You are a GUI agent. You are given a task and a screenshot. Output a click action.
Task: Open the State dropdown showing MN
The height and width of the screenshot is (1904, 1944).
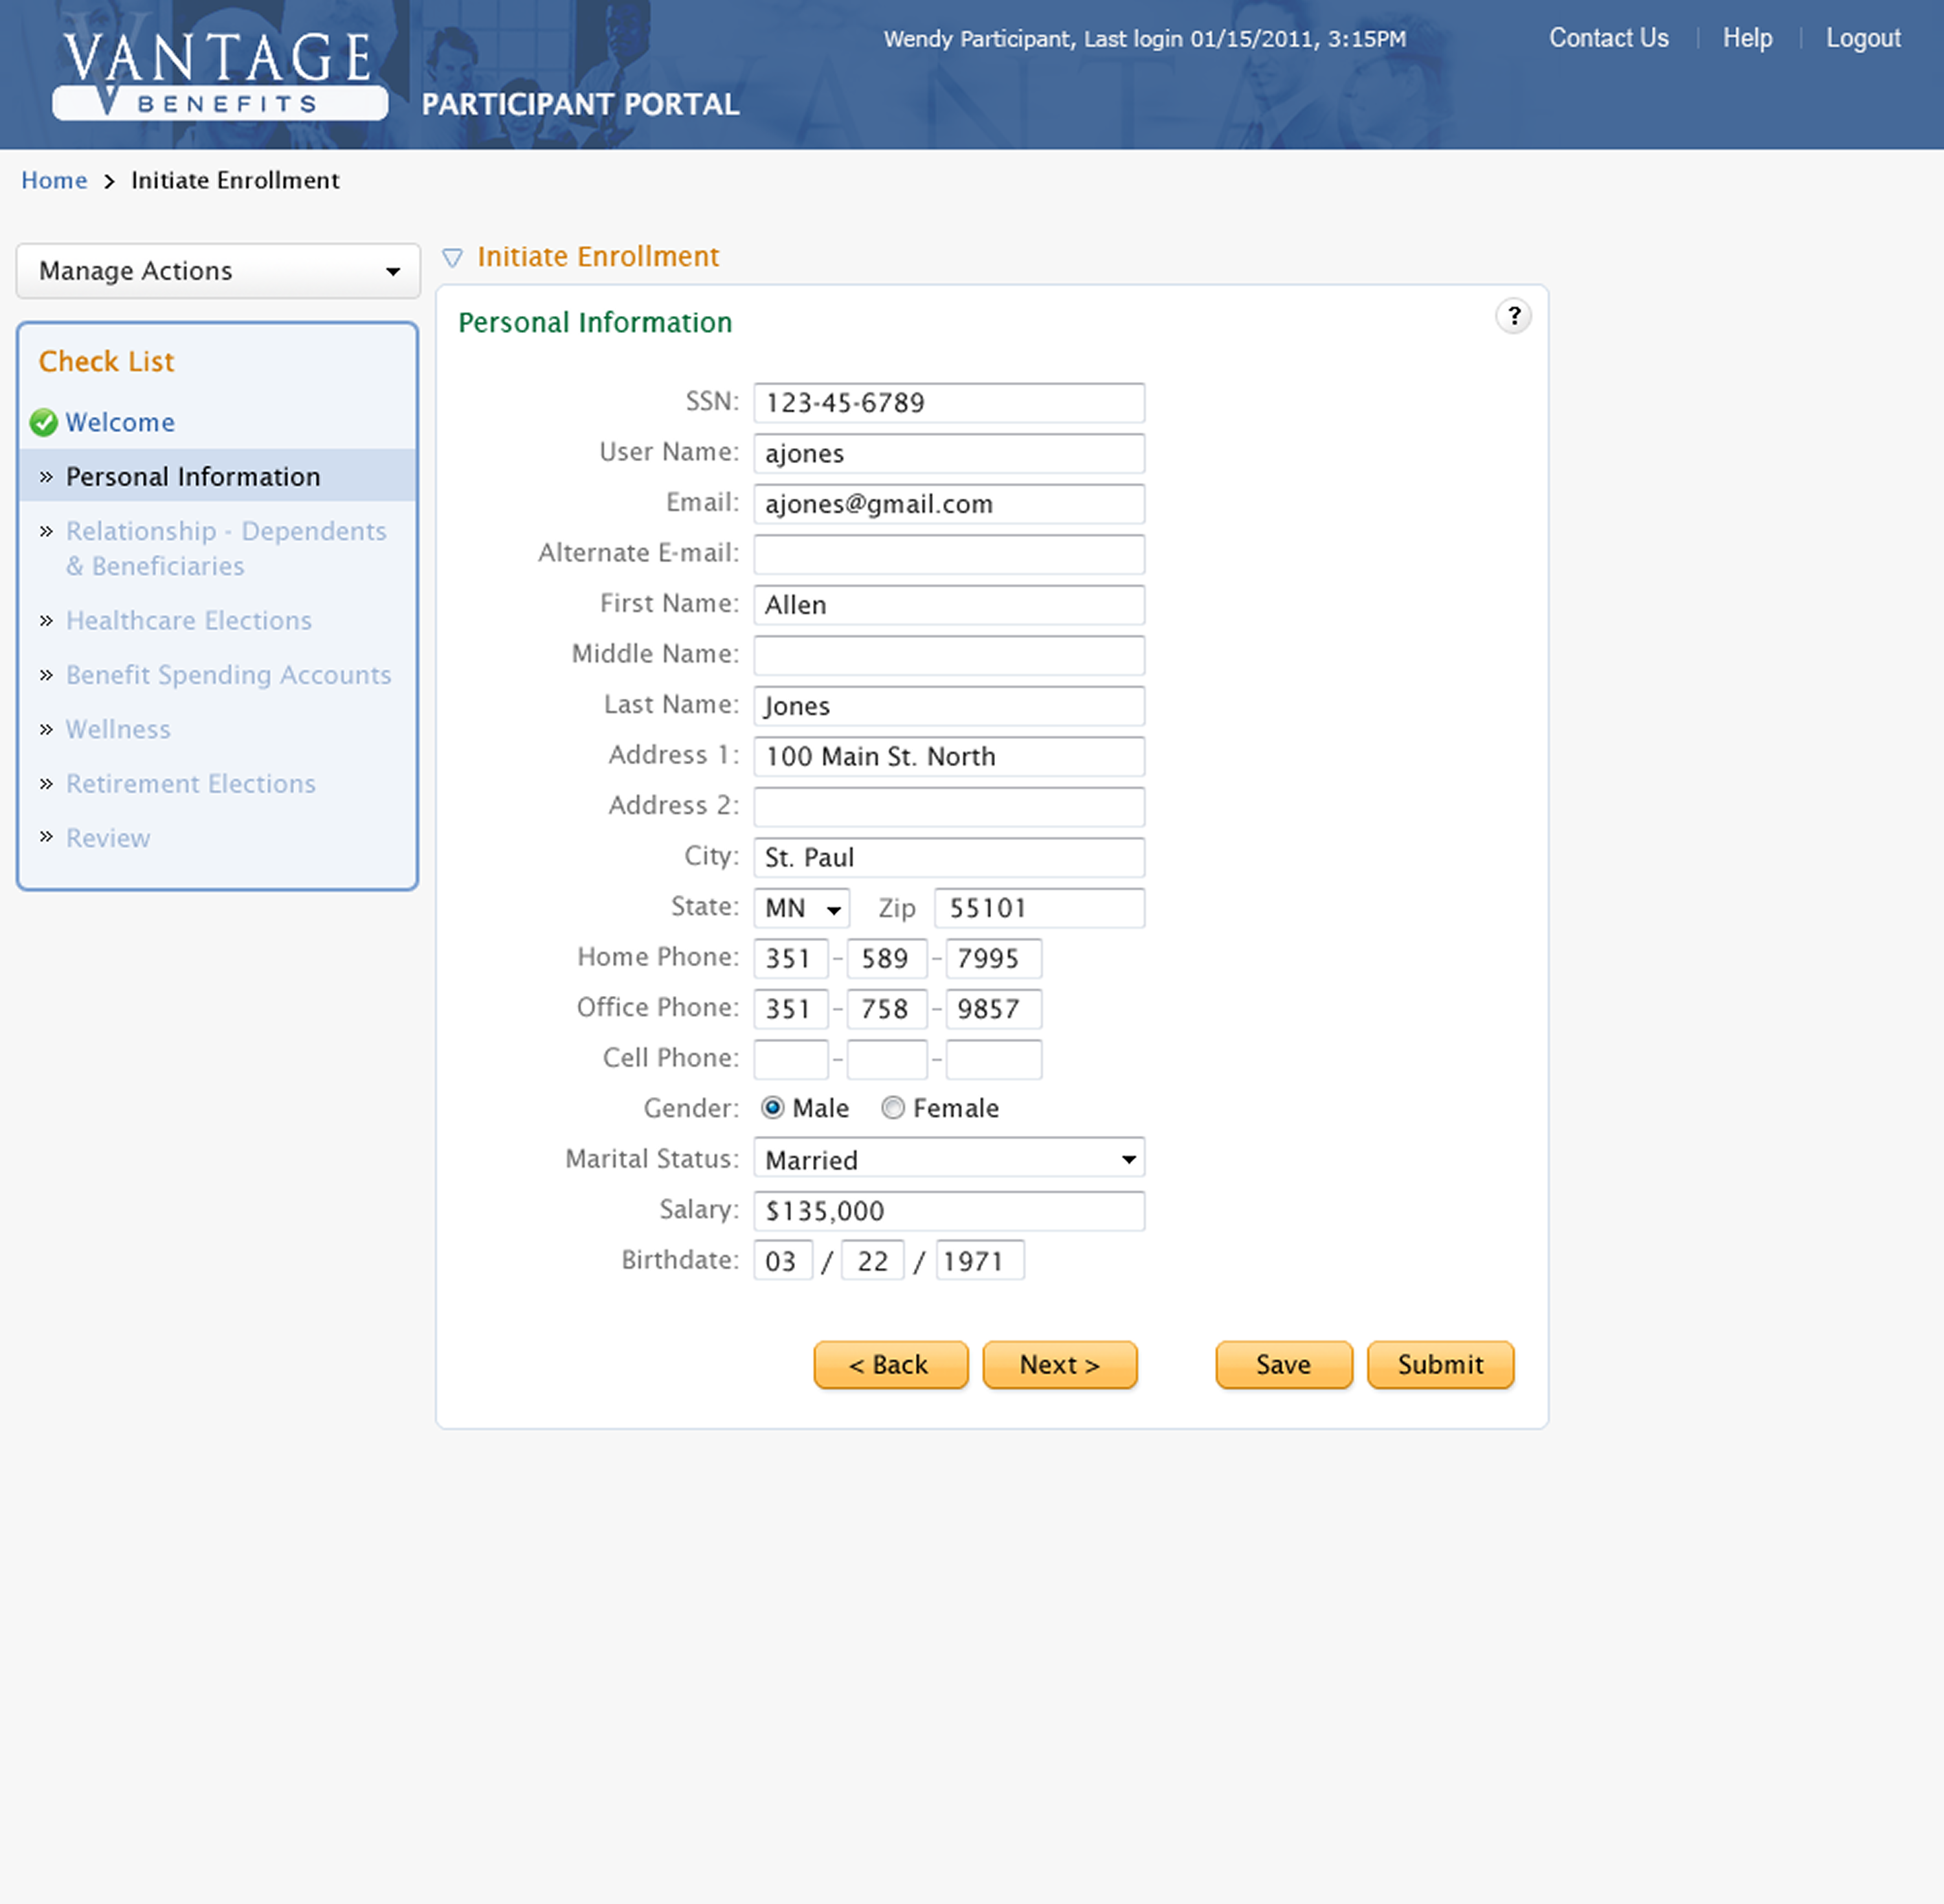(801, 908)
